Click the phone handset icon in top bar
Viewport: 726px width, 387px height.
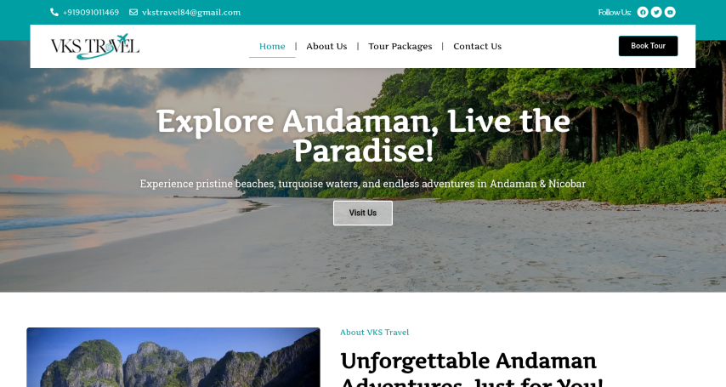54,13
